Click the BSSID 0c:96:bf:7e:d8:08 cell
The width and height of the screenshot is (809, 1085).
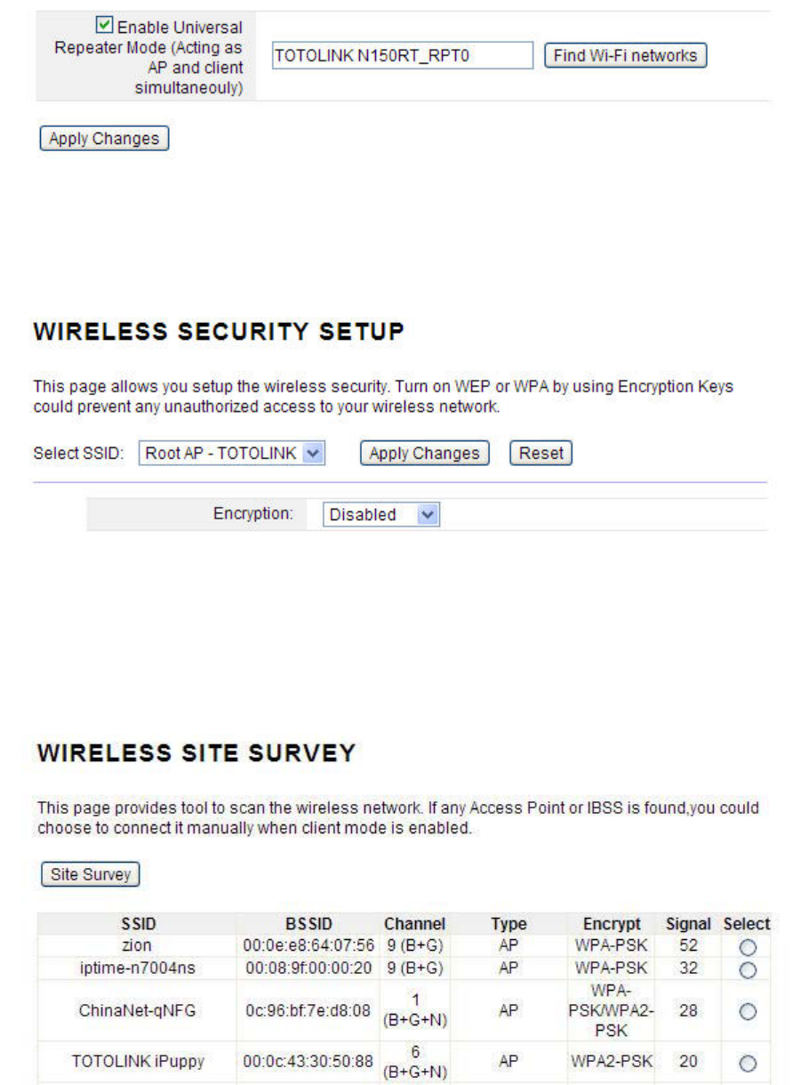click(x=308, y=1011)
